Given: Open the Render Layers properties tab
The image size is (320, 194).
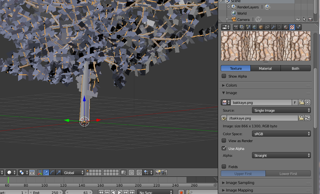Looking at the screenshot, I should pyautogui.click(x=242, y=27).
